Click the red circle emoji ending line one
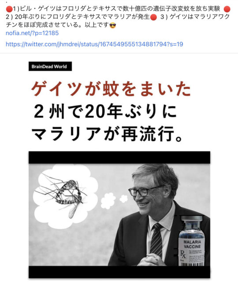The width and height of the screenshot is (238, 284). click(x=227, y=9)
